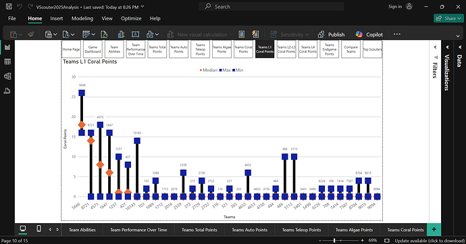Navigate to Compare Teams button

(351, 49)
